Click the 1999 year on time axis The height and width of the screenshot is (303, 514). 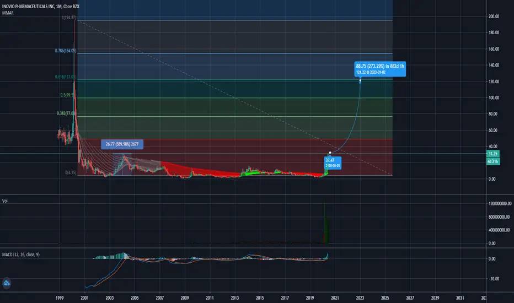point(60,297)
